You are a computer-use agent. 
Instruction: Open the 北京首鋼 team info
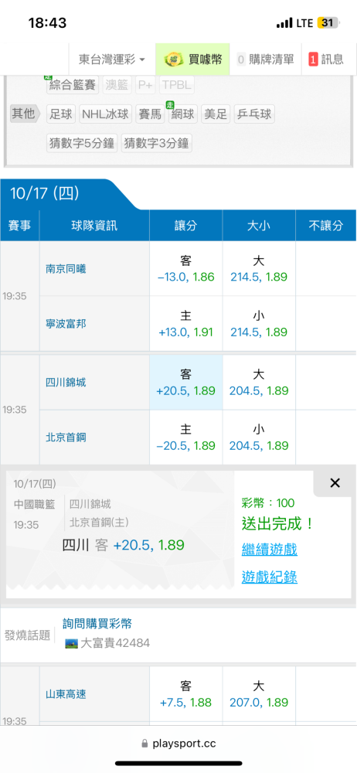point(66,438)
